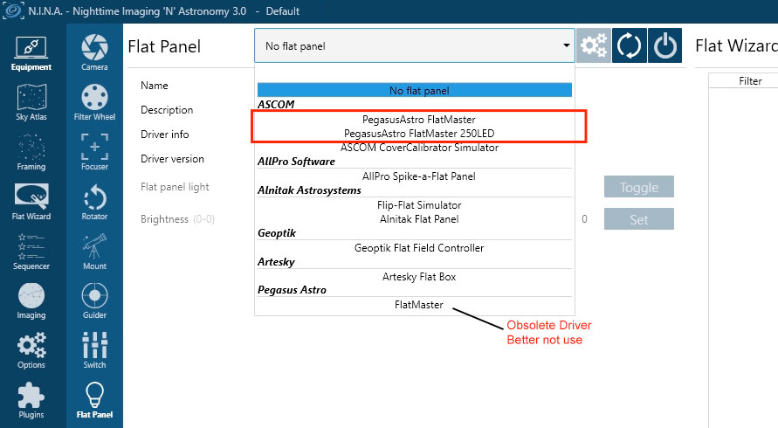Refresh the flat panel device list

[x=630, y=45]
